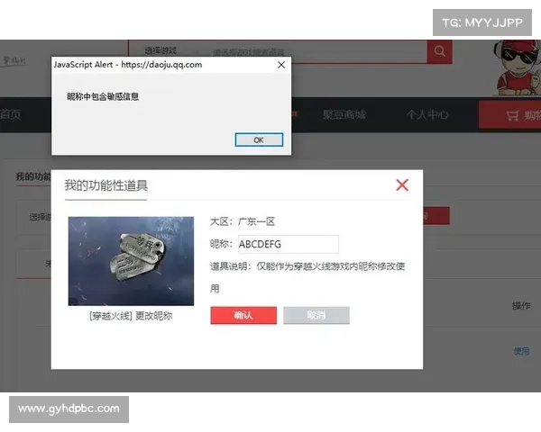Screen dimensions: 541x432
Task: Click the dog tag item thumbnail
Action: [x=131, y=260]
